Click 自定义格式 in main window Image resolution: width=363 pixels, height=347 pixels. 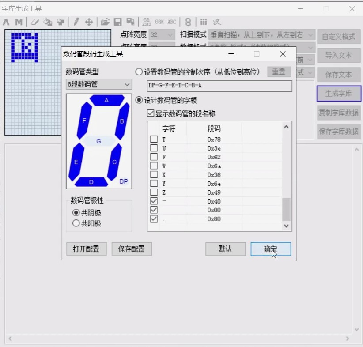[339, 36]
